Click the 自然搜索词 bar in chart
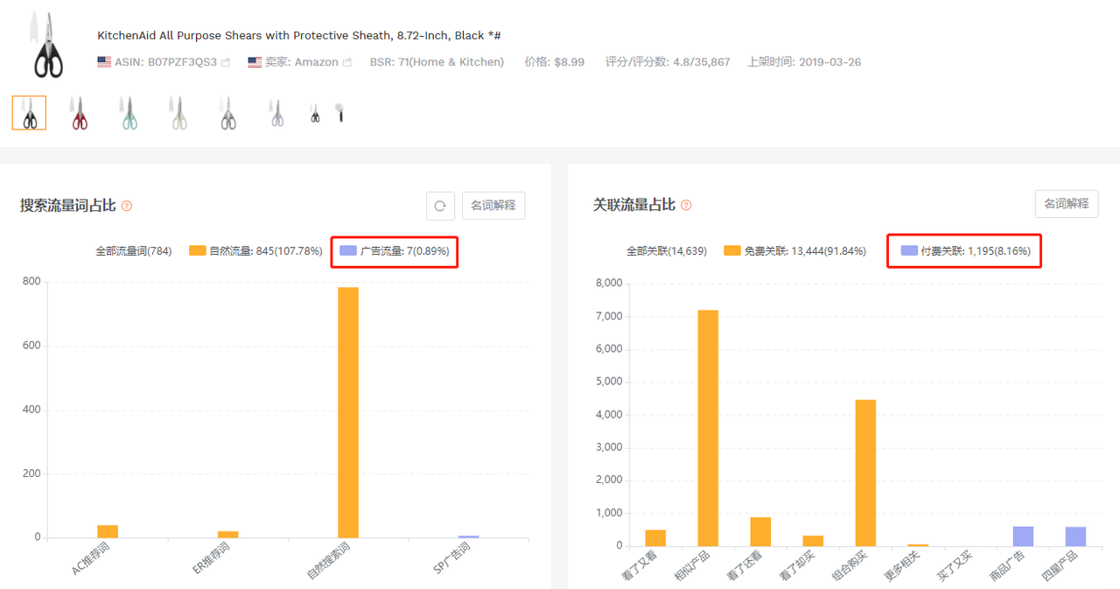Viewport: 1120px width, 589px height. (348, 411)
